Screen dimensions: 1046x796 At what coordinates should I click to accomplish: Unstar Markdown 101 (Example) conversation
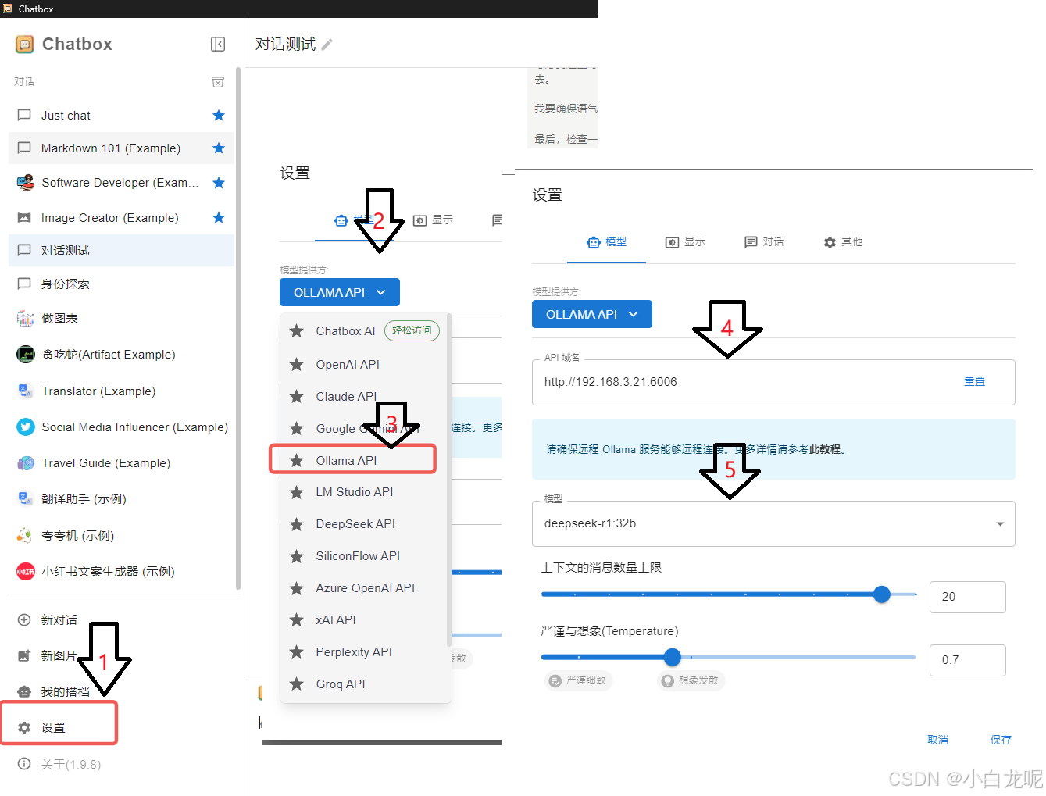(219, 148)
